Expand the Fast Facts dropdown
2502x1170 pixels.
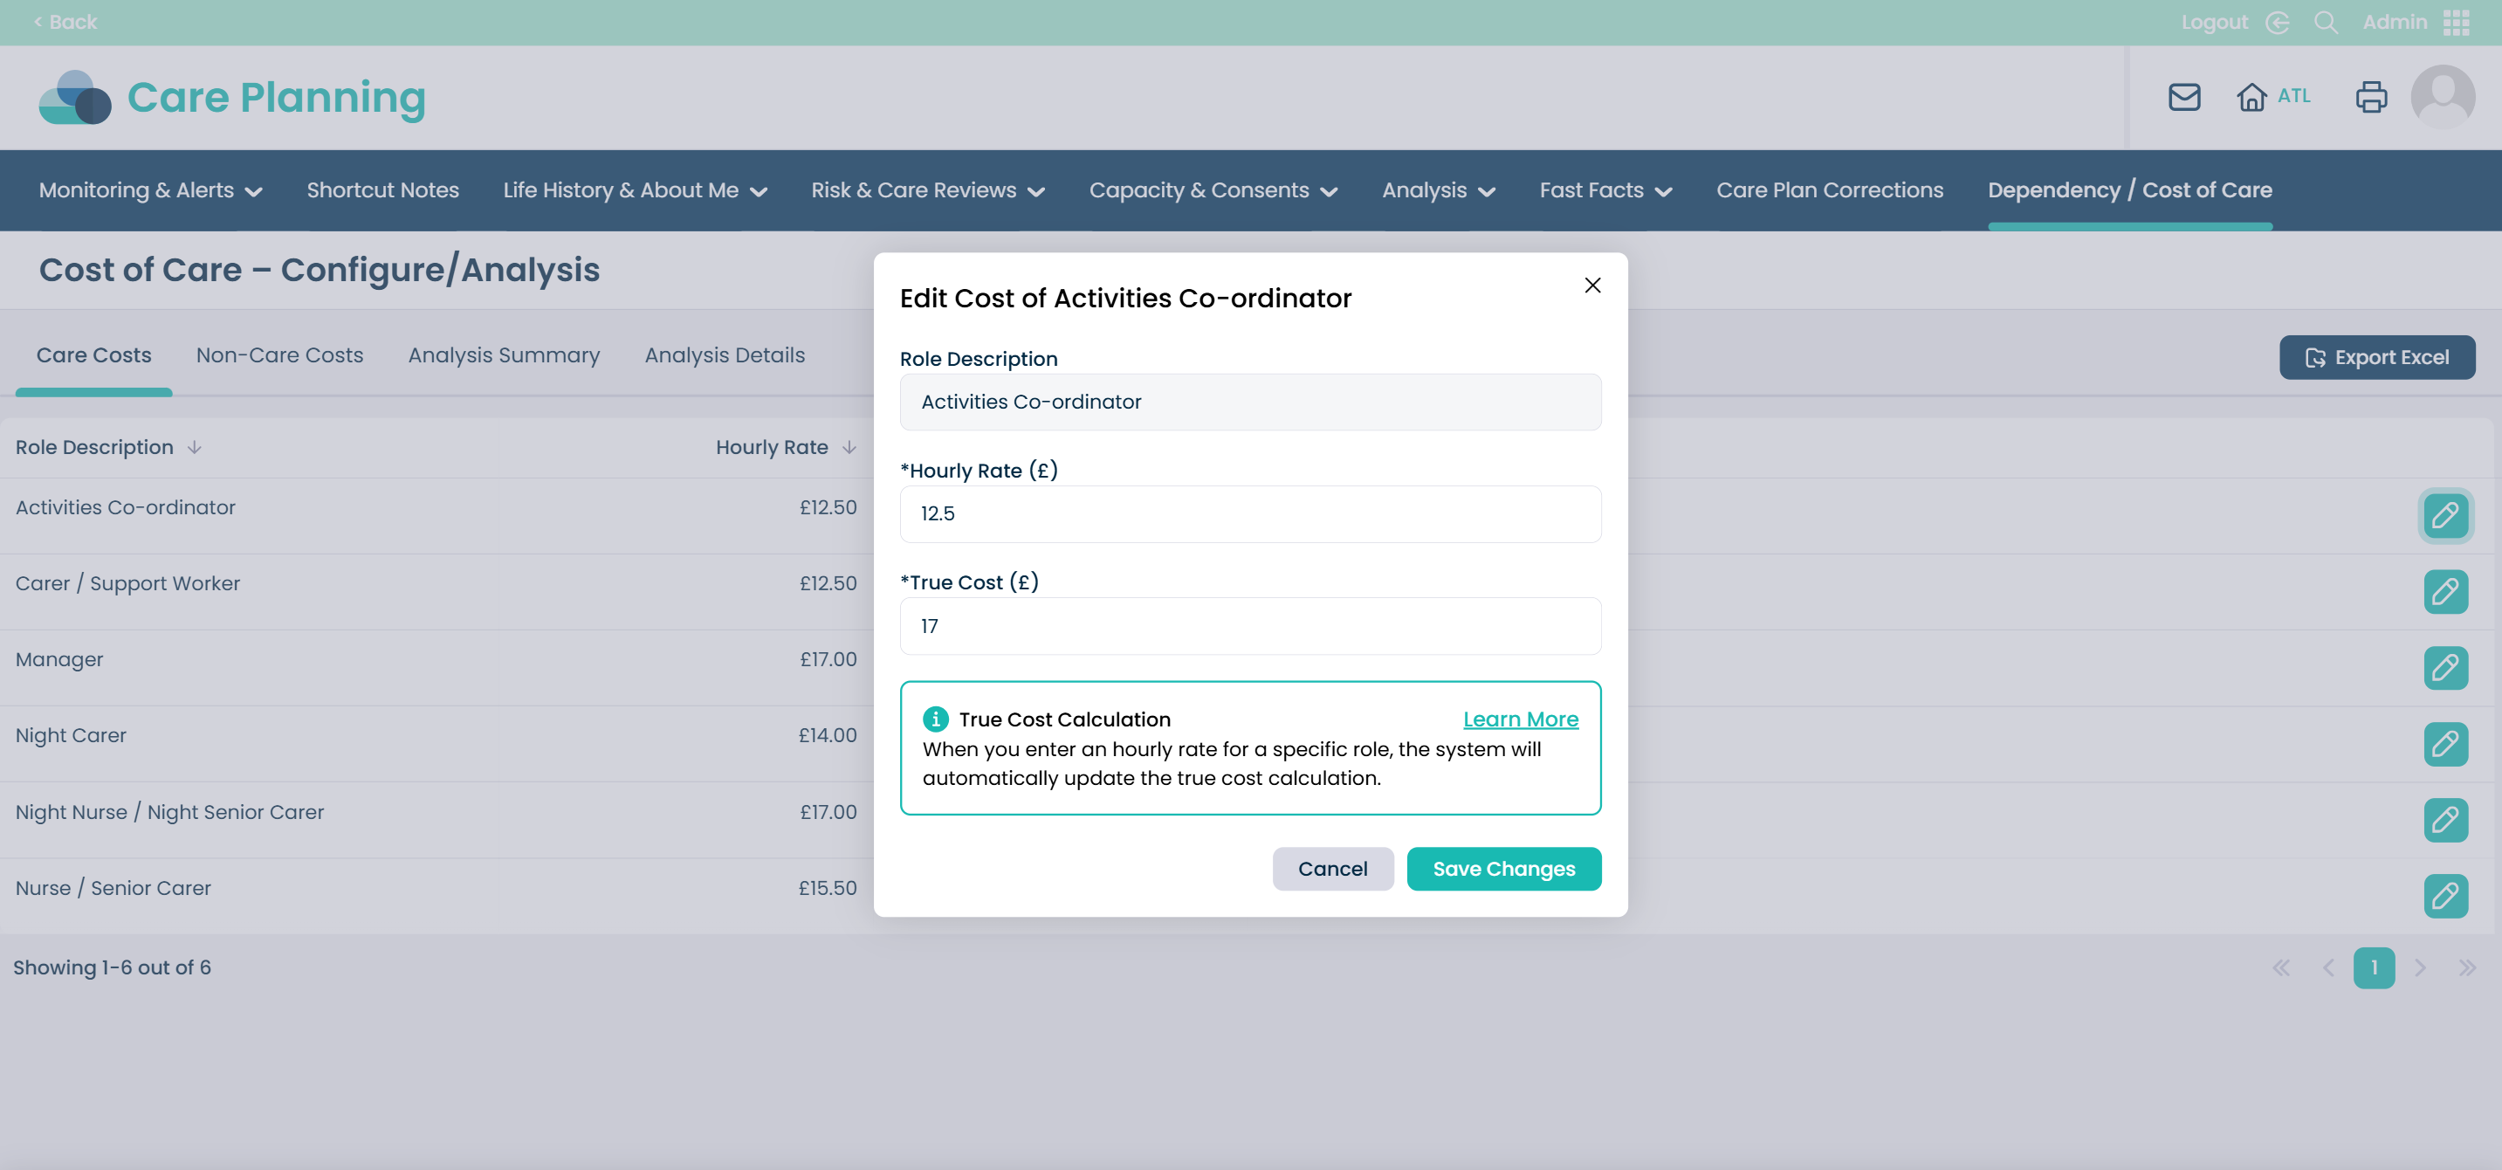pyautogui.click(x=1605, y=190)
